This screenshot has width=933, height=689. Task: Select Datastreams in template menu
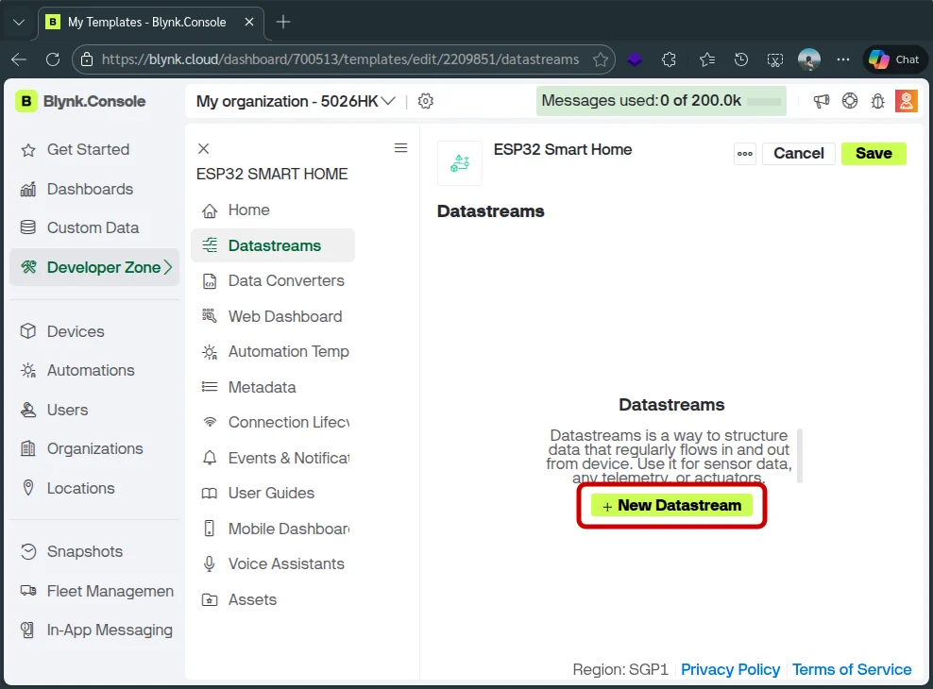point(274,245)
